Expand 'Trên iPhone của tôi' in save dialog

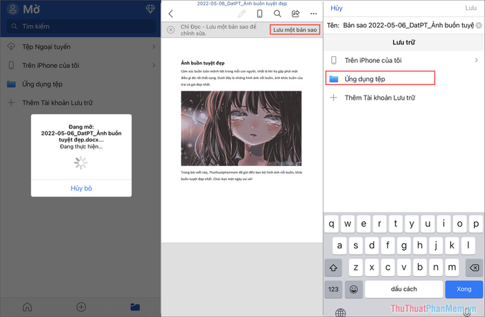[x=404, y=60]
